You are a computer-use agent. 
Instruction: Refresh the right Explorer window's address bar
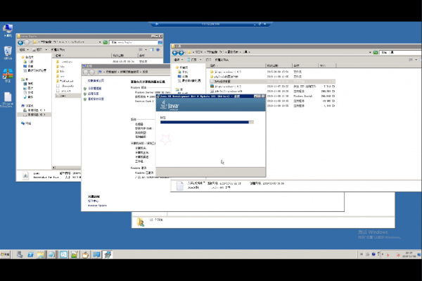[376, 52]
